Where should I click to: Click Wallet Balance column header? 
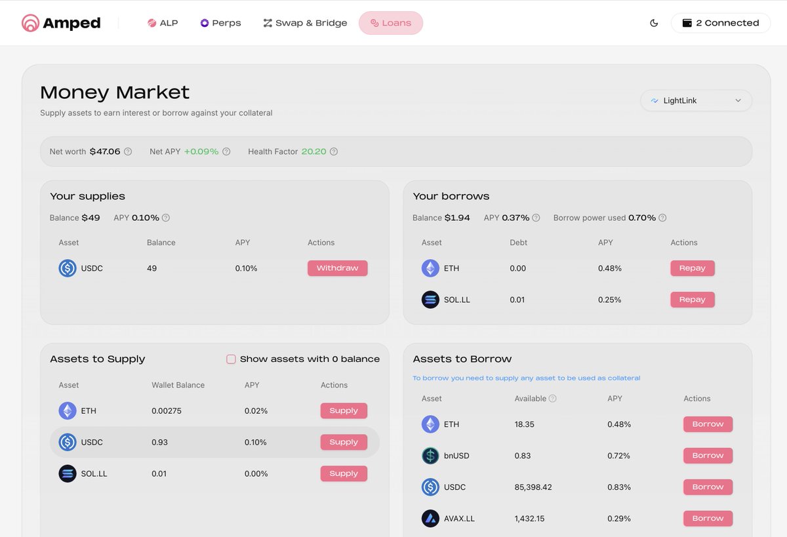click(x=178, y=386)
